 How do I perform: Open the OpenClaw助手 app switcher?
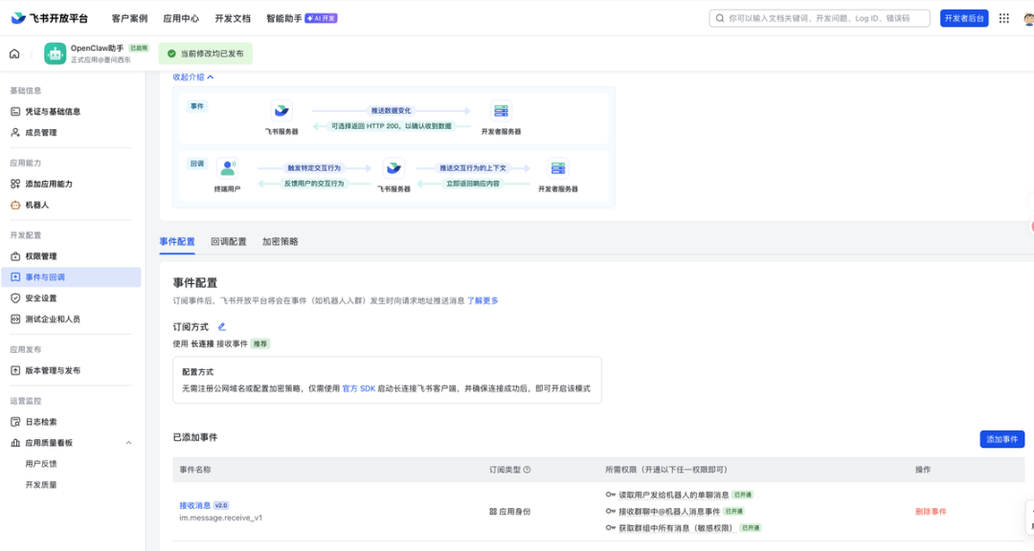point(101,55)
